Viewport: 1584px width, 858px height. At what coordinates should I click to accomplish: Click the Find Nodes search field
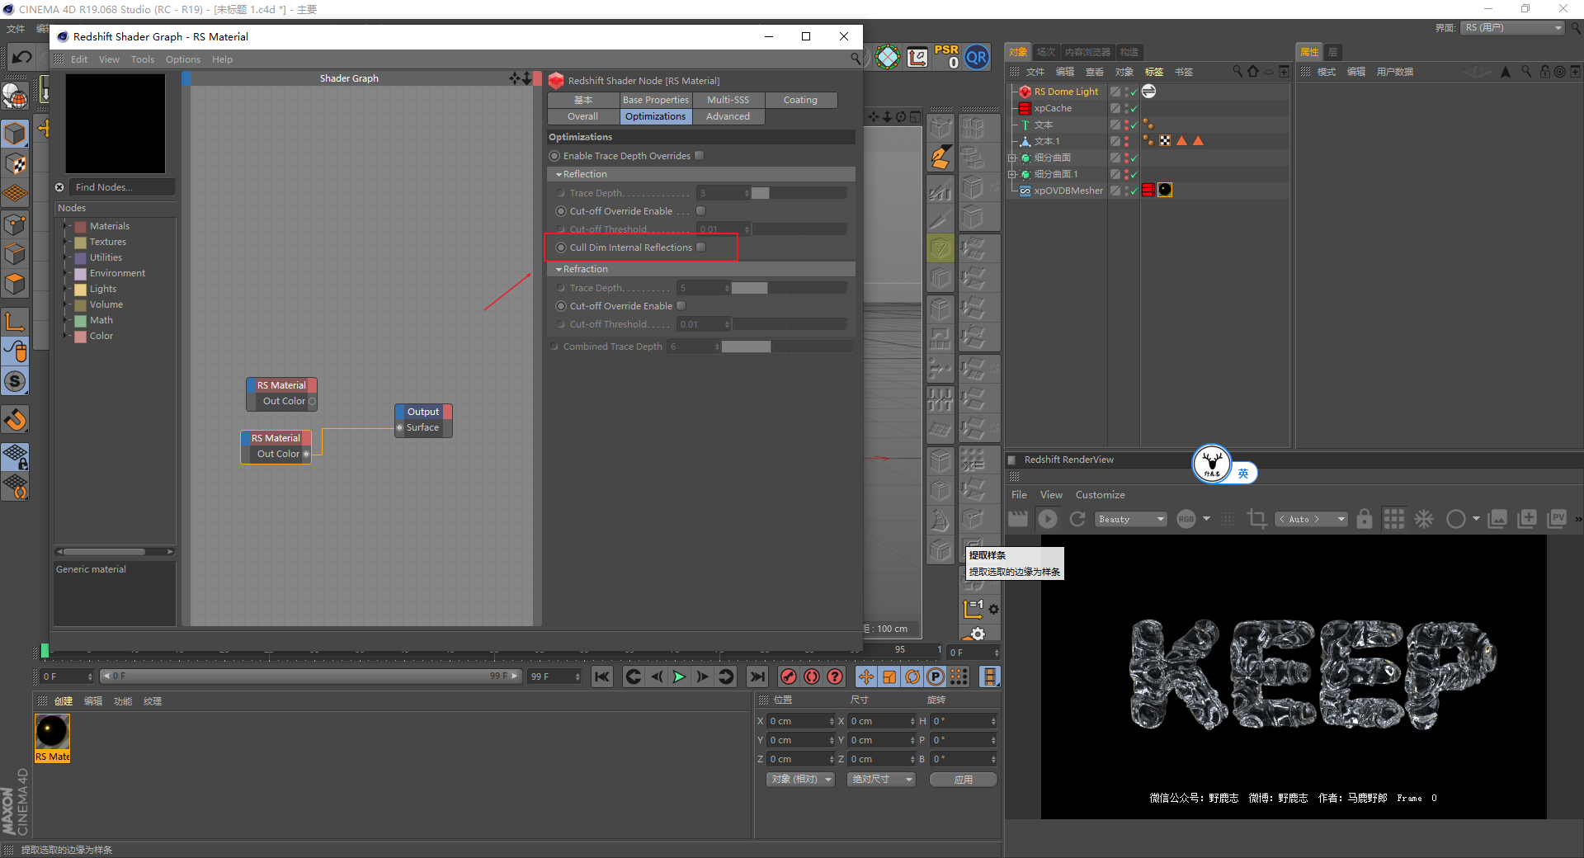[122, 187]
